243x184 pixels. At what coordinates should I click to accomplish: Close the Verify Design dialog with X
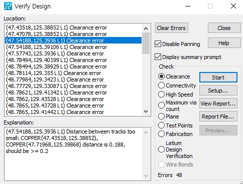(x=233, y=6)
